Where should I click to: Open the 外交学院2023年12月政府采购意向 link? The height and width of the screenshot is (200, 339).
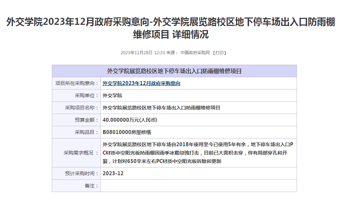pos(141,84)
